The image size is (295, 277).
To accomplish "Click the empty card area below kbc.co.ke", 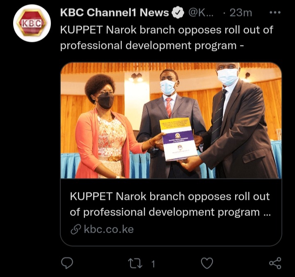I will [x=171, y=240].
